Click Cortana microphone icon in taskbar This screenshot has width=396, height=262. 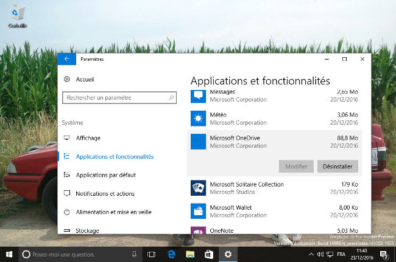(134, 255)
